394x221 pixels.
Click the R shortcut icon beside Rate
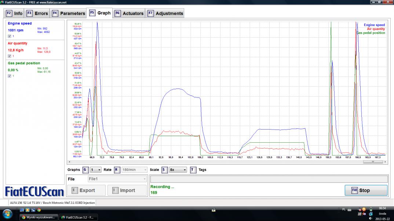[117, 170]
